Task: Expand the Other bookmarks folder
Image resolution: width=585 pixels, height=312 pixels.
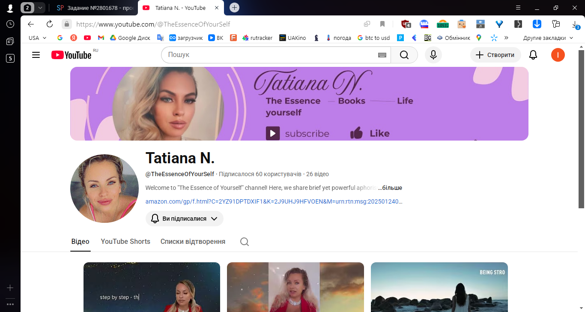Action: (x=548, y=38)
